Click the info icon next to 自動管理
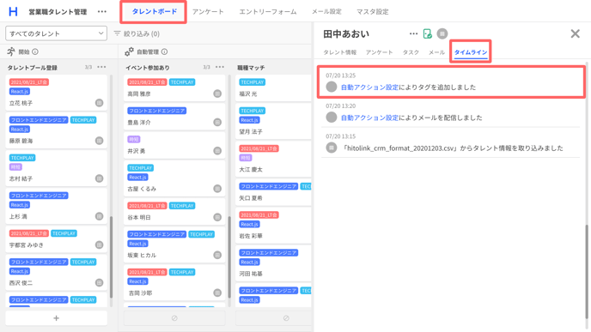 [164, 51]
